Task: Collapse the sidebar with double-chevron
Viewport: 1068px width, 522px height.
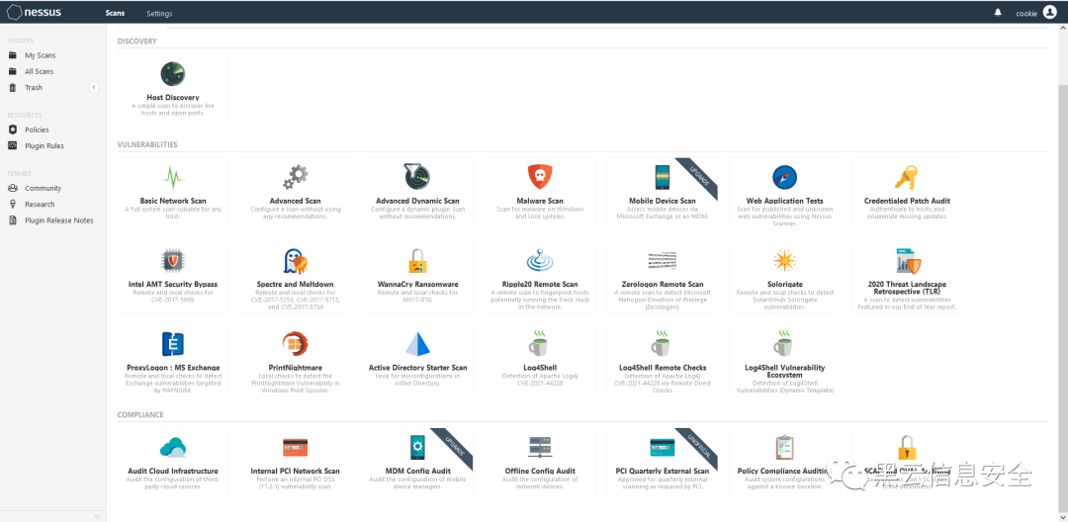Action: [x=97, y=516]
